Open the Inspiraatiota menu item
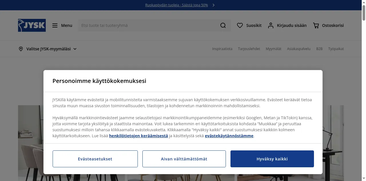 tap(222, 49)
